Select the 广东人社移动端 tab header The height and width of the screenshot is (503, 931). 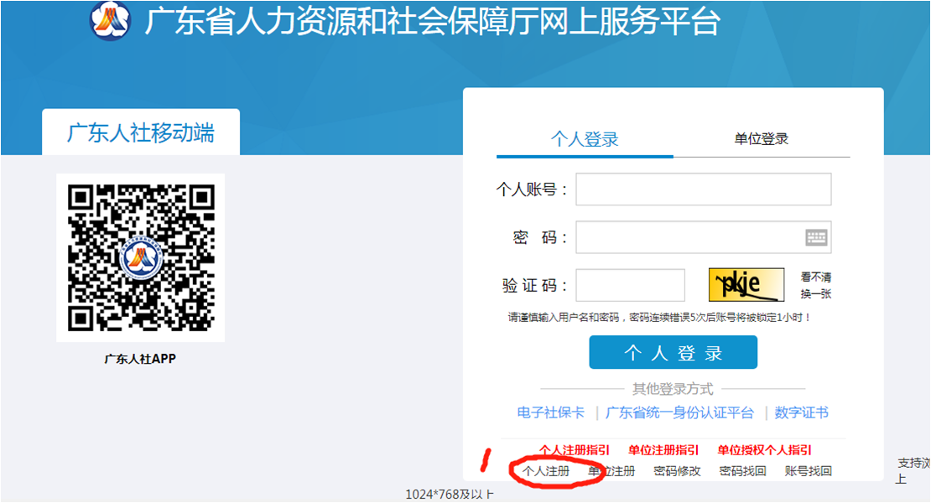[141, 132]
